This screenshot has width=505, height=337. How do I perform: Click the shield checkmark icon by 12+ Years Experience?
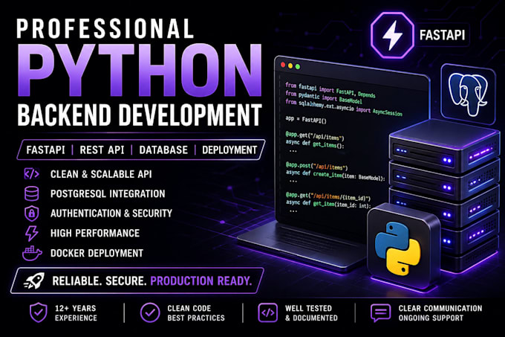pos(39,312)
